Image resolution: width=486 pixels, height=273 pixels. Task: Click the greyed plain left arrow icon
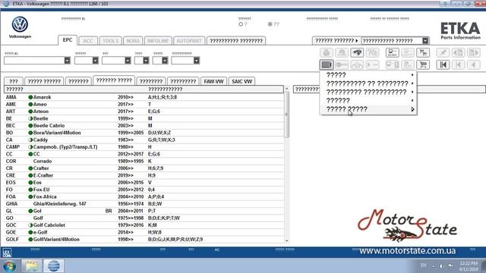coord(474,64)
